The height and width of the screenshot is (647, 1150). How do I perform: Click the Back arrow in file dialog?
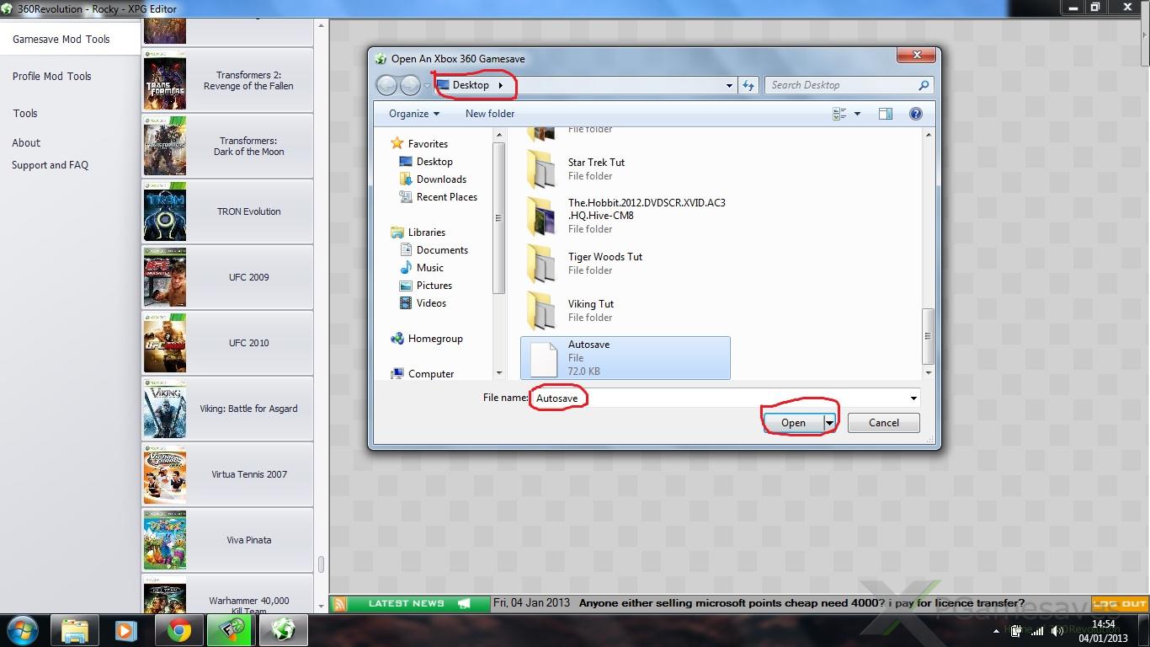click(x=386, y=85)
